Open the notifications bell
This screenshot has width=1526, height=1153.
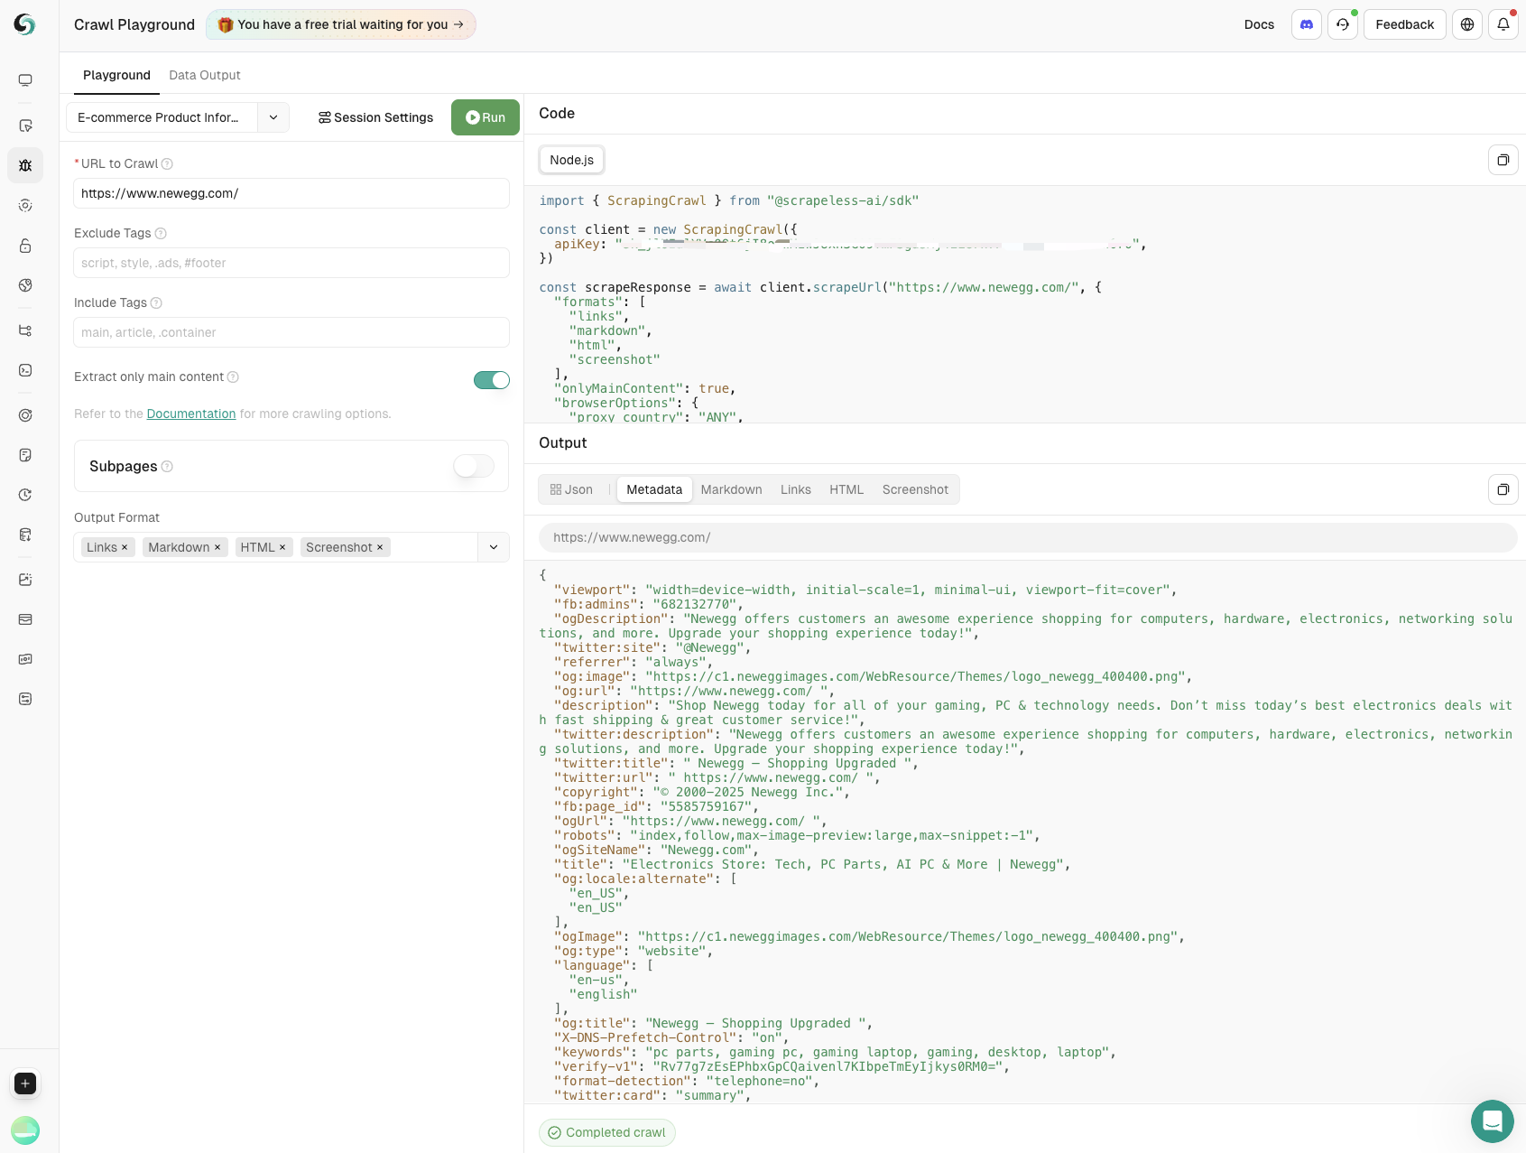1503,24
